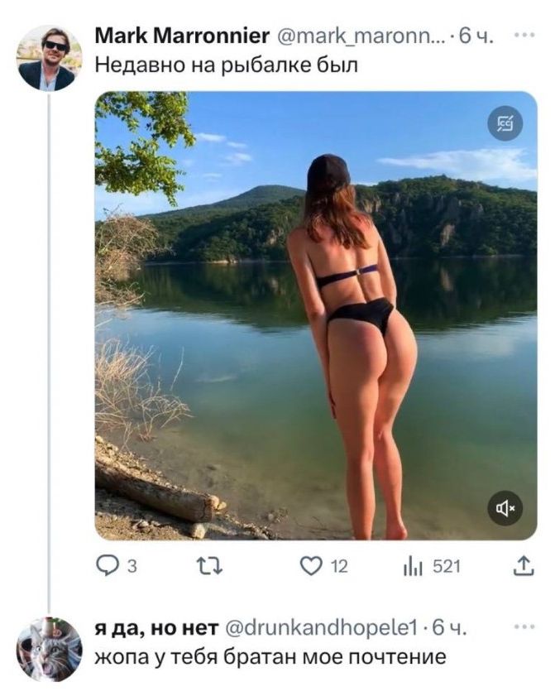
Task: Click the Mark Marronnier display name
Action: point(182,36)
